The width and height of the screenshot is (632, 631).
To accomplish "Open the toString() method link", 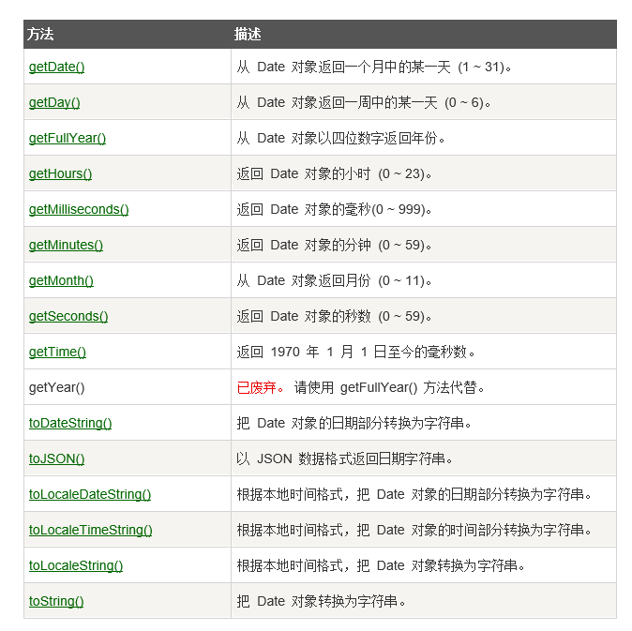I will pyautogui.click(x=56, y=601).
